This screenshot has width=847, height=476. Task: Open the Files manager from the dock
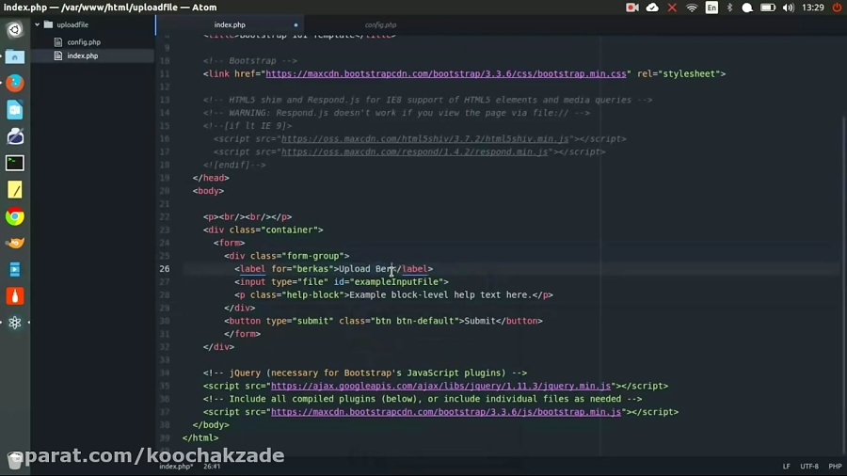[x=14, y=56]
